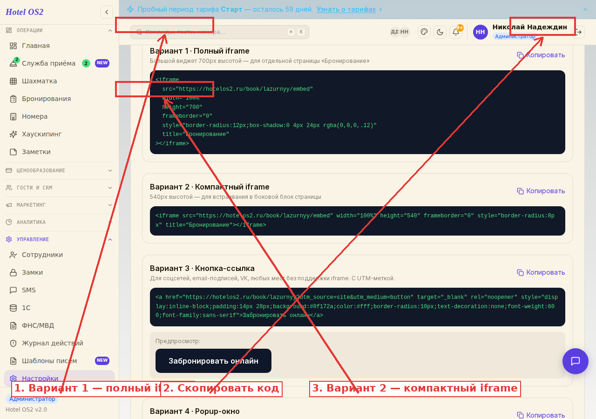
Task: Copy Вариант 2 compact iframe code
Action: [x=541, y=191]
